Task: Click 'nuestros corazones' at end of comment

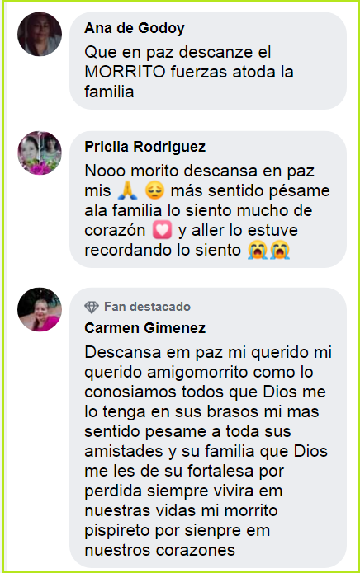Action: coord(159,550)
